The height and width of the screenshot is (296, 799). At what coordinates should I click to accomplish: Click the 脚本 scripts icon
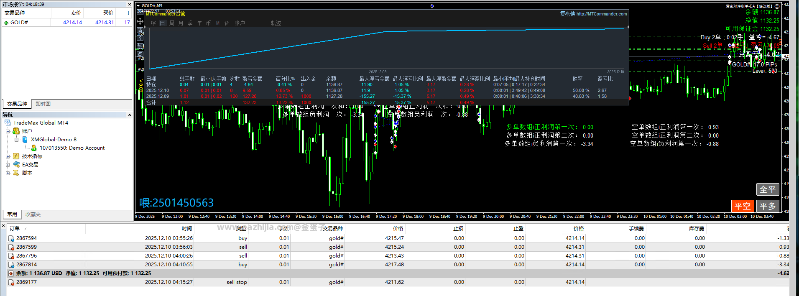click(16, 173)
